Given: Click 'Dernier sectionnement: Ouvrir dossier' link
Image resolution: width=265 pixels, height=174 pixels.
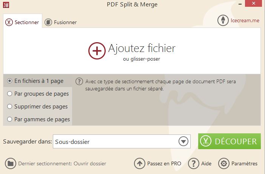Looking at the screenshot, I should click(62, 163).
